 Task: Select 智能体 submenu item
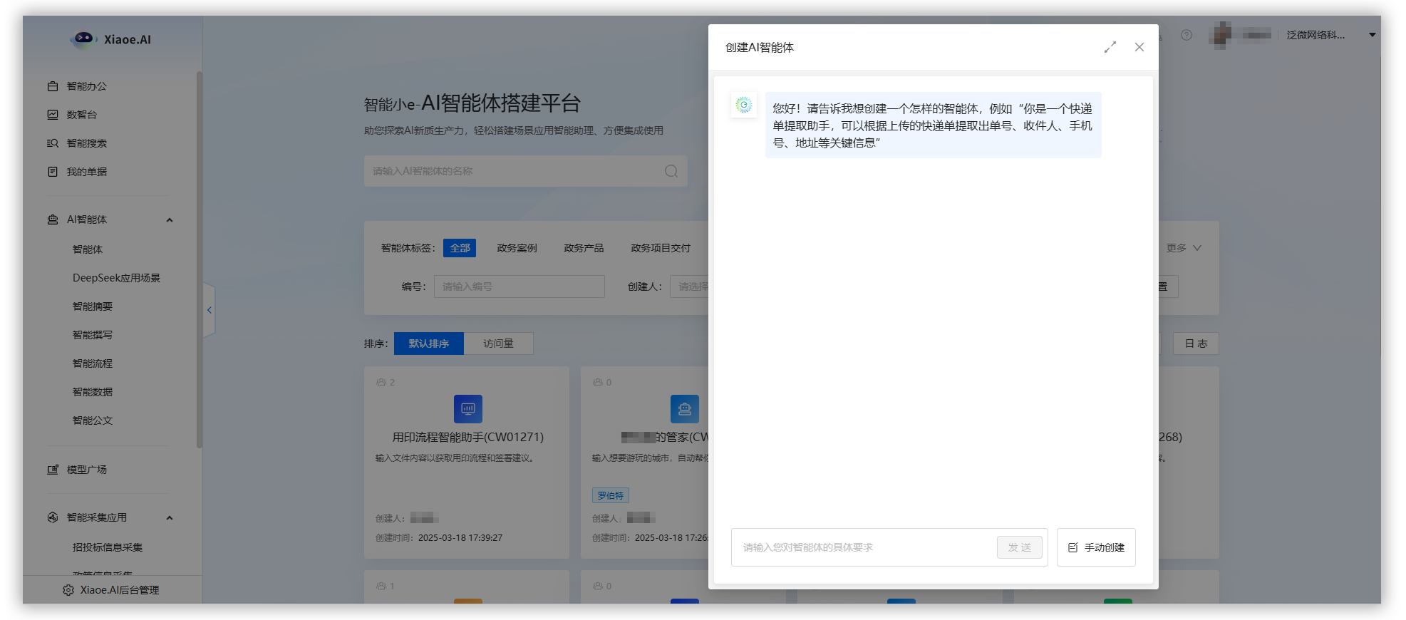88,249
